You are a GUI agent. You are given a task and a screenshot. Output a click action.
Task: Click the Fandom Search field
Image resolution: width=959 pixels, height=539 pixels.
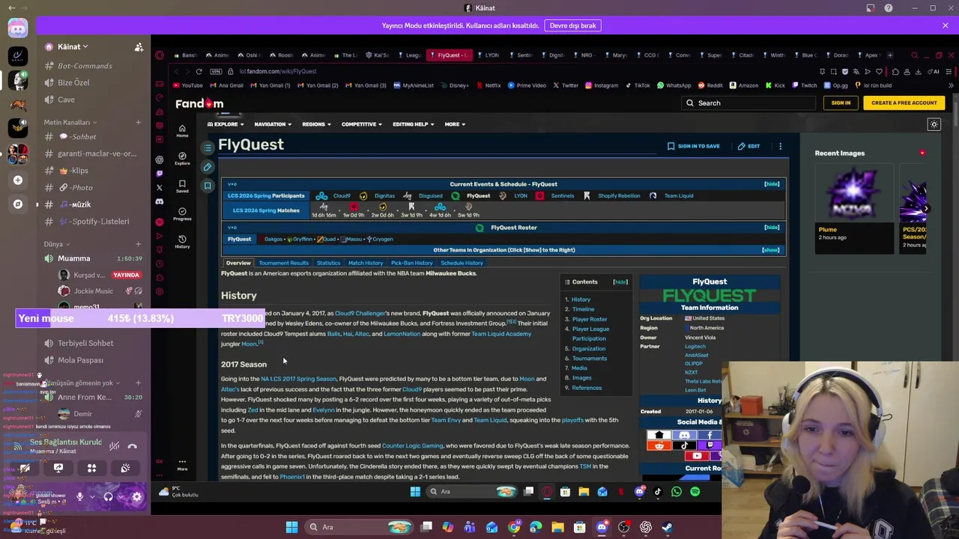pos(749,103)
